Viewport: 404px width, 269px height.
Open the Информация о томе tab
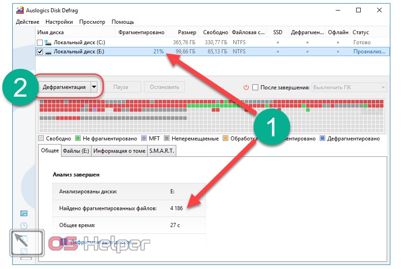[119, 151]
